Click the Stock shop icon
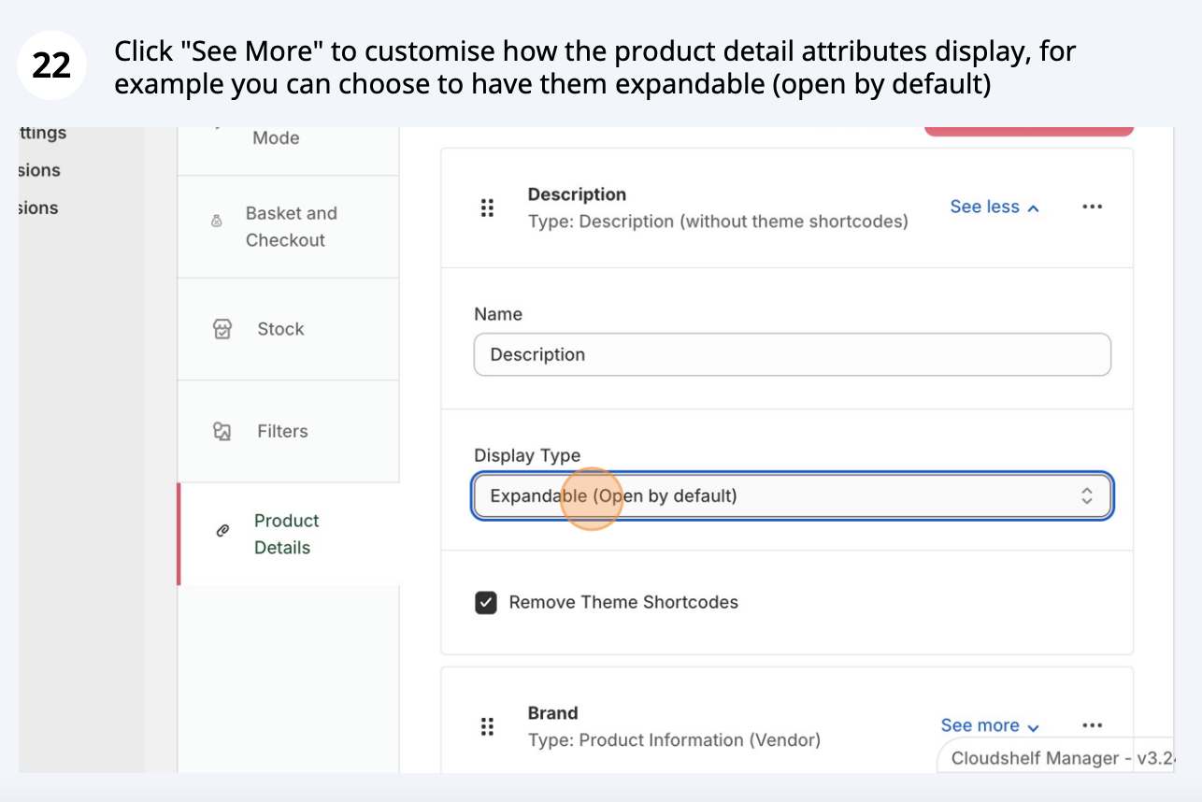The height and width of the screenshot is (802, 1202). [222, 329]
